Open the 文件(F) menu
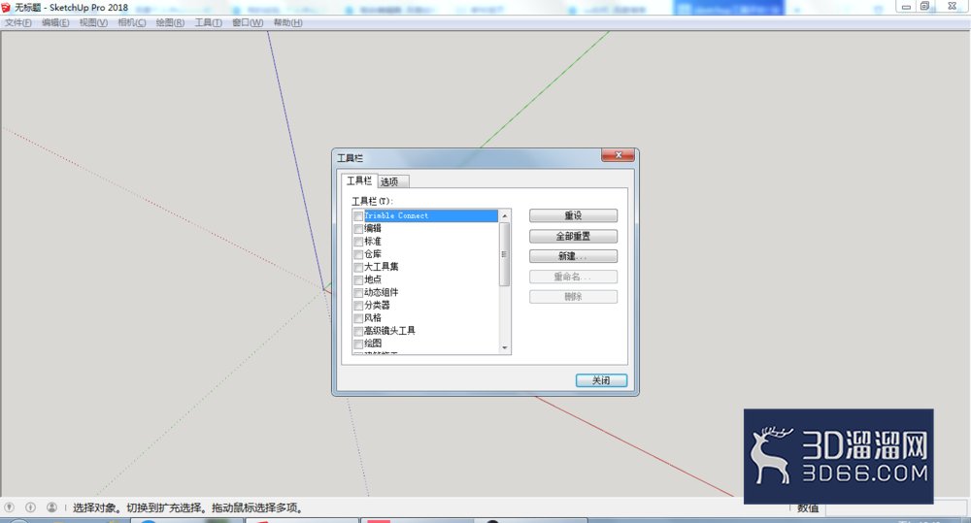Image resolution: width=971 pixels, height=523 pixels. click(x=17, y=22)
